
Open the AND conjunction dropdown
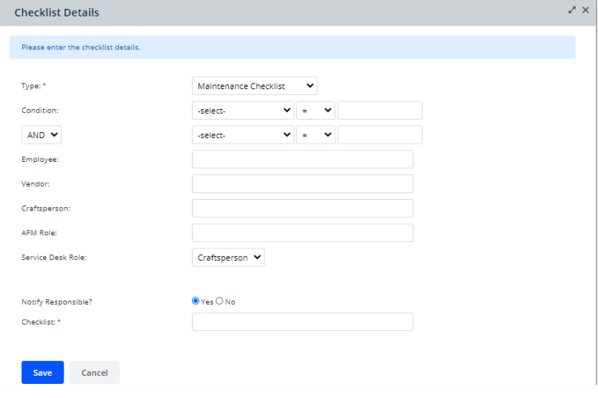41,135
